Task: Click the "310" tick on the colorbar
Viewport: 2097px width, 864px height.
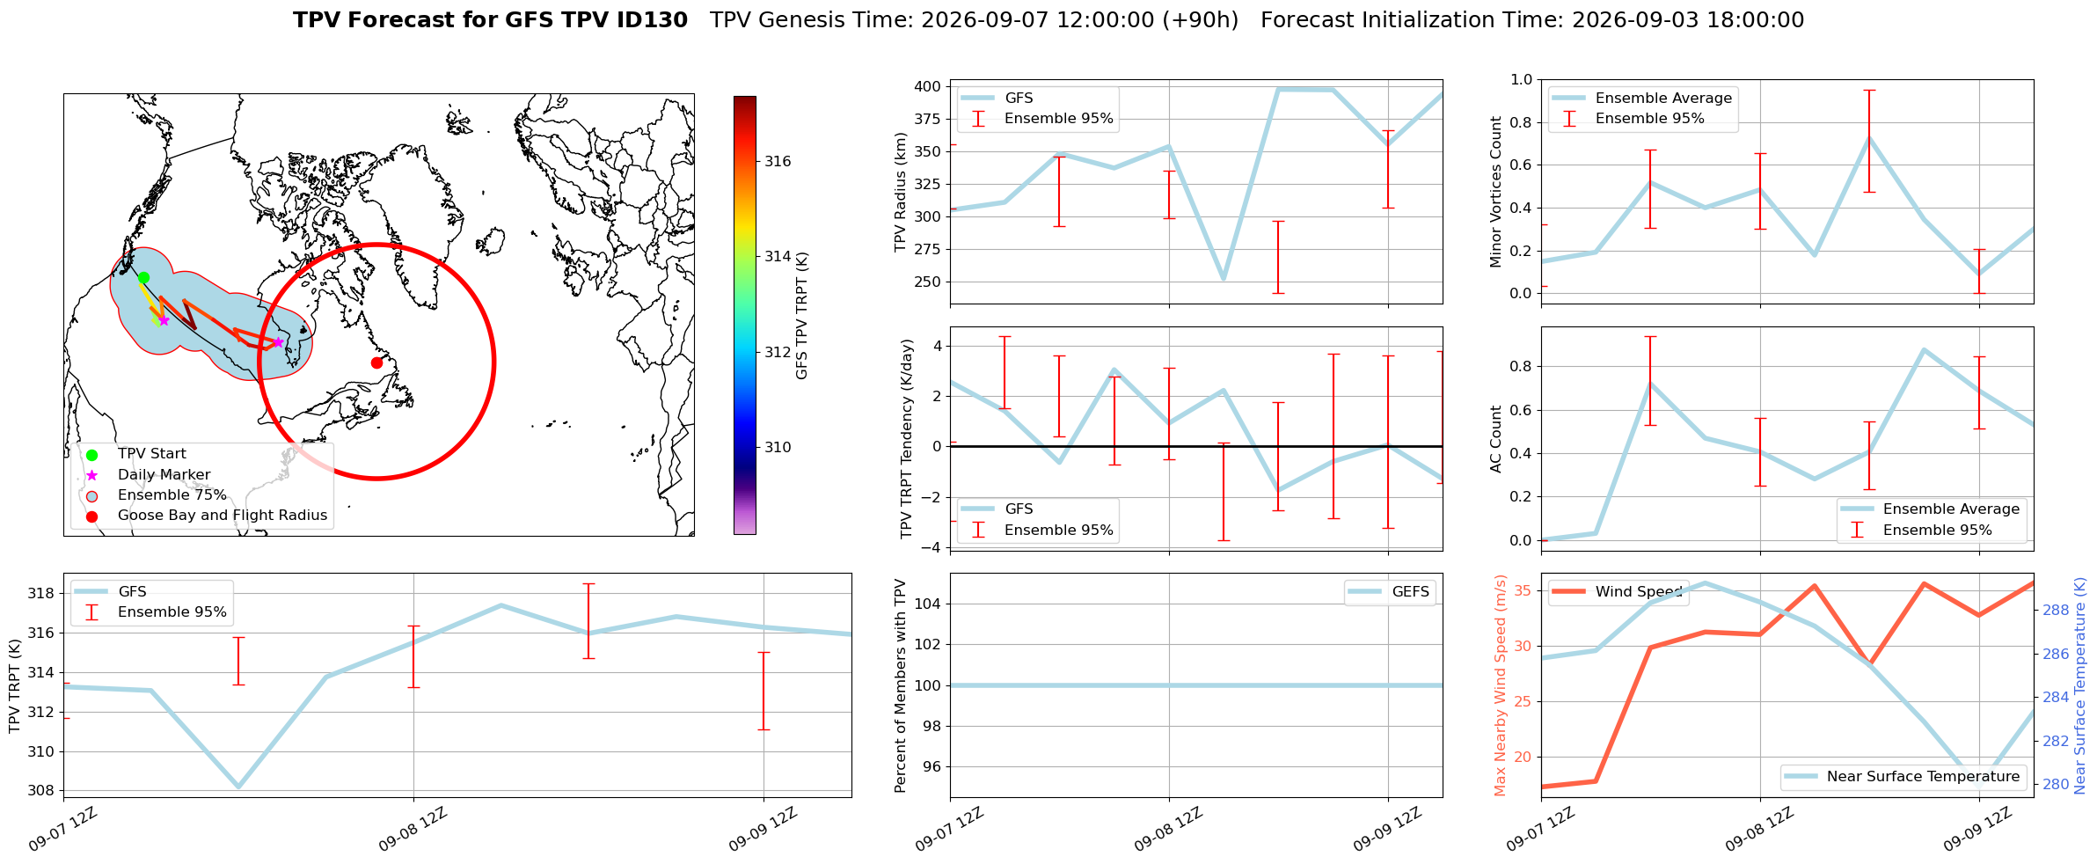Action: click(778, 448)
